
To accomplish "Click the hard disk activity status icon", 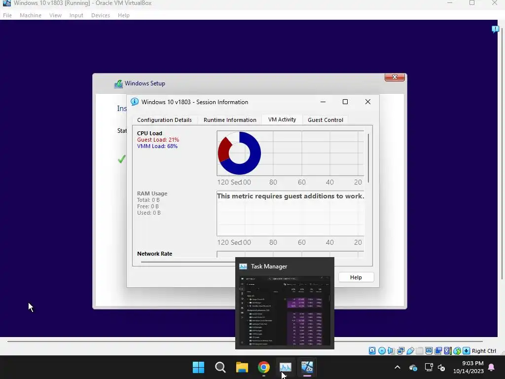I will [x=372, y=351].
